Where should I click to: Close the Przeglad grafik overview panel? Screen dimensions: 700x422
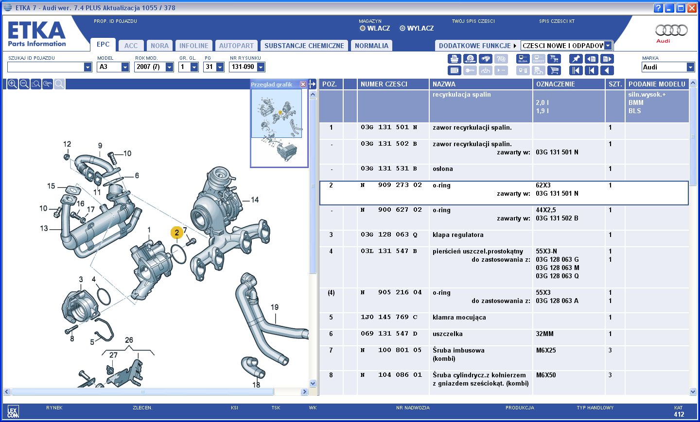[303, 84]
